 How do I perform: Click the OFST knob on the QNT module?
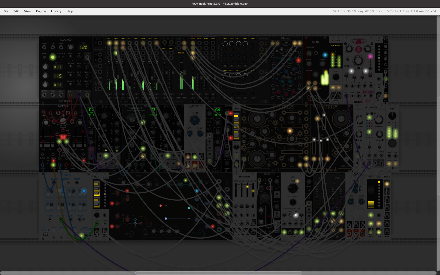236,147
